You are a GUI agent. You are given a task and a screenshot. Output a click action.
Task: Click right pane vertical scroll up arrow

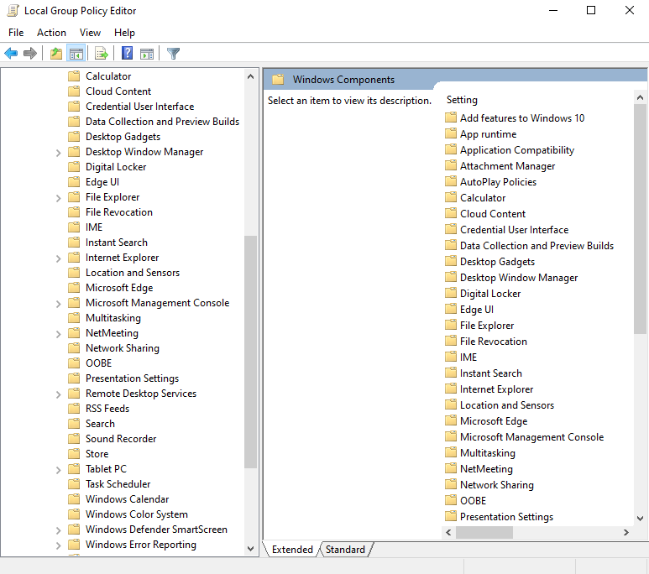(x=640, y=97)
